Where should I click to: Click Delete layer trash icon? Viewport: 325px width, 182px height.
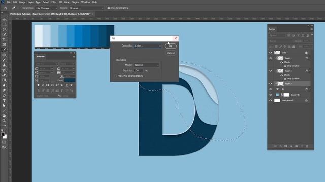click(307, 146)
